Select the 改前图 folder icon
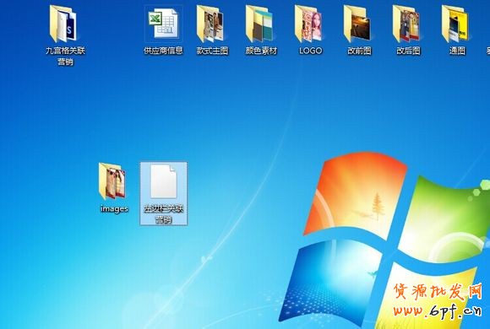This screenshot has width=490, height=329. (357, 24)
